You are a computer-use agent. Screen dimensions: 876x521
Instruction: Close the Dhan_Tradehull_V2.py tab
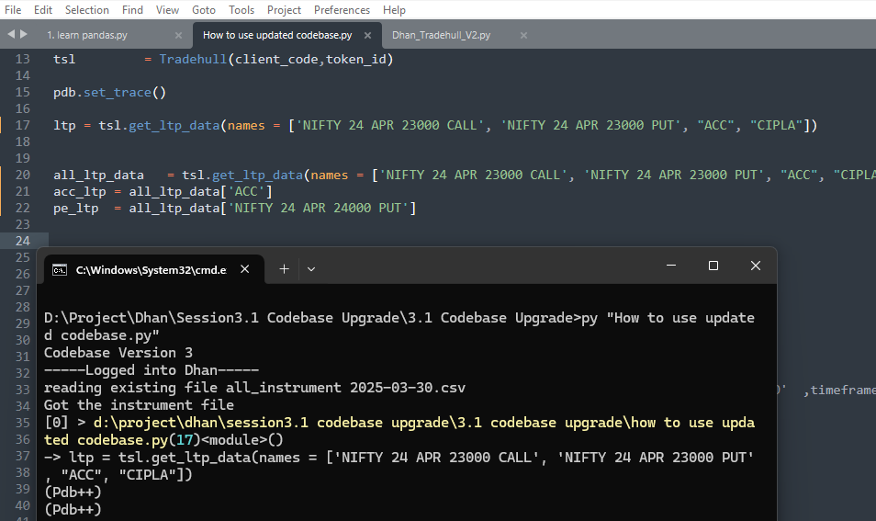(523, 35)
